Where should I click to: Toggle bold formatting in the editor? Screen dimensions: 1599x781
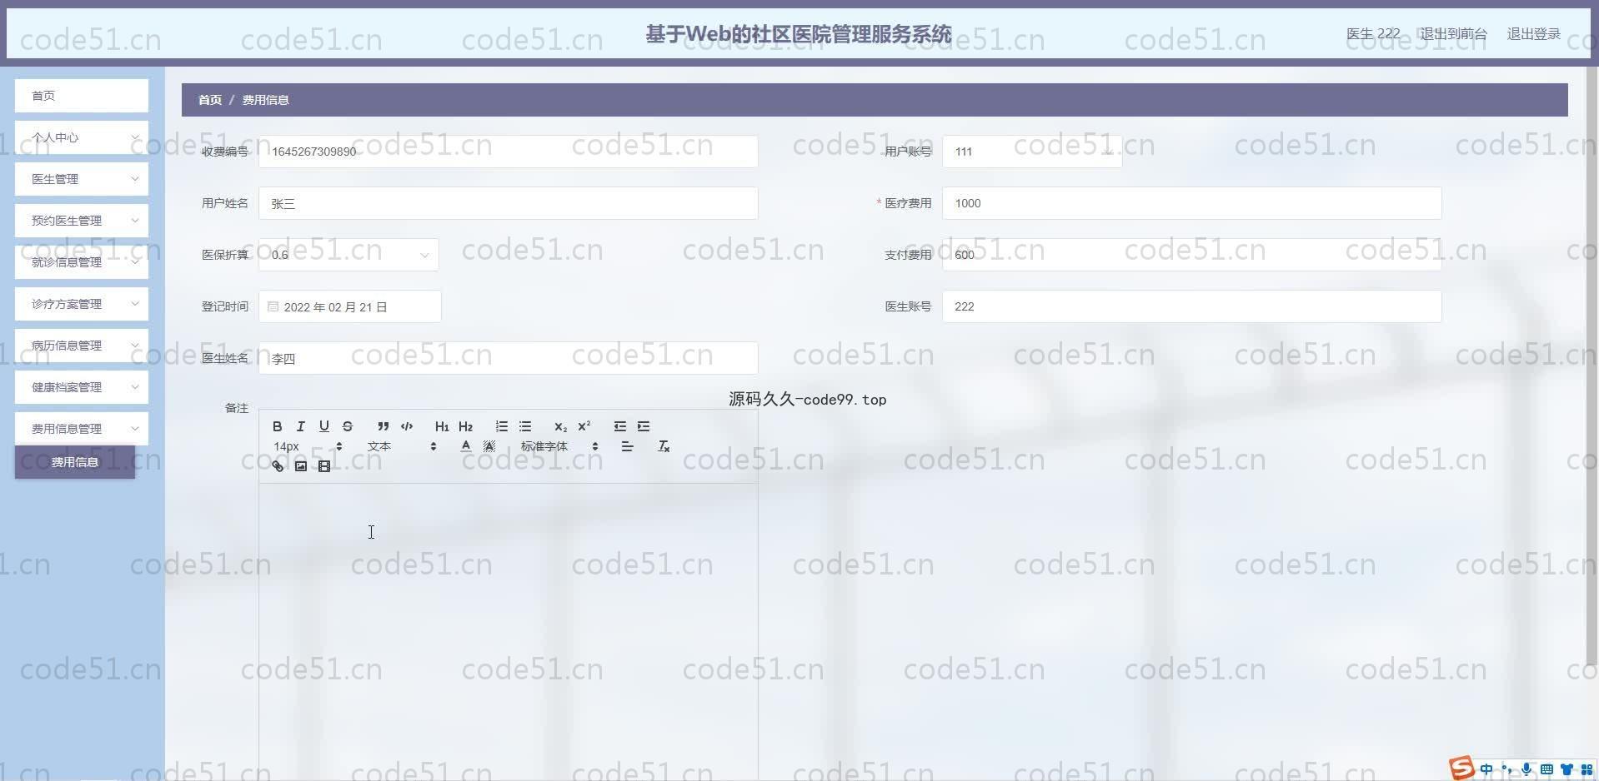[x=278, y=426]
